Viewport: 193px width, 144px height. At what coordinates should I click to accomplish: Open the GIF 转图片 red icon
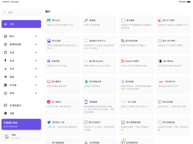tap(49, 102)
